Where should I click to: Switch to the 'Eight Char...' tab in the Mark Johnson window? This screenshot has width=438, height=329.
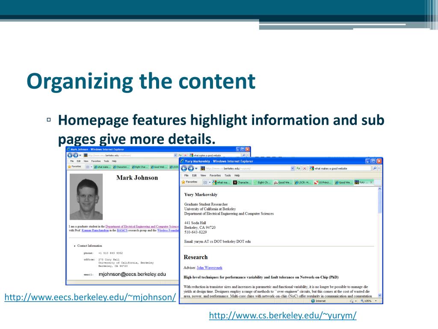point(140,167)
